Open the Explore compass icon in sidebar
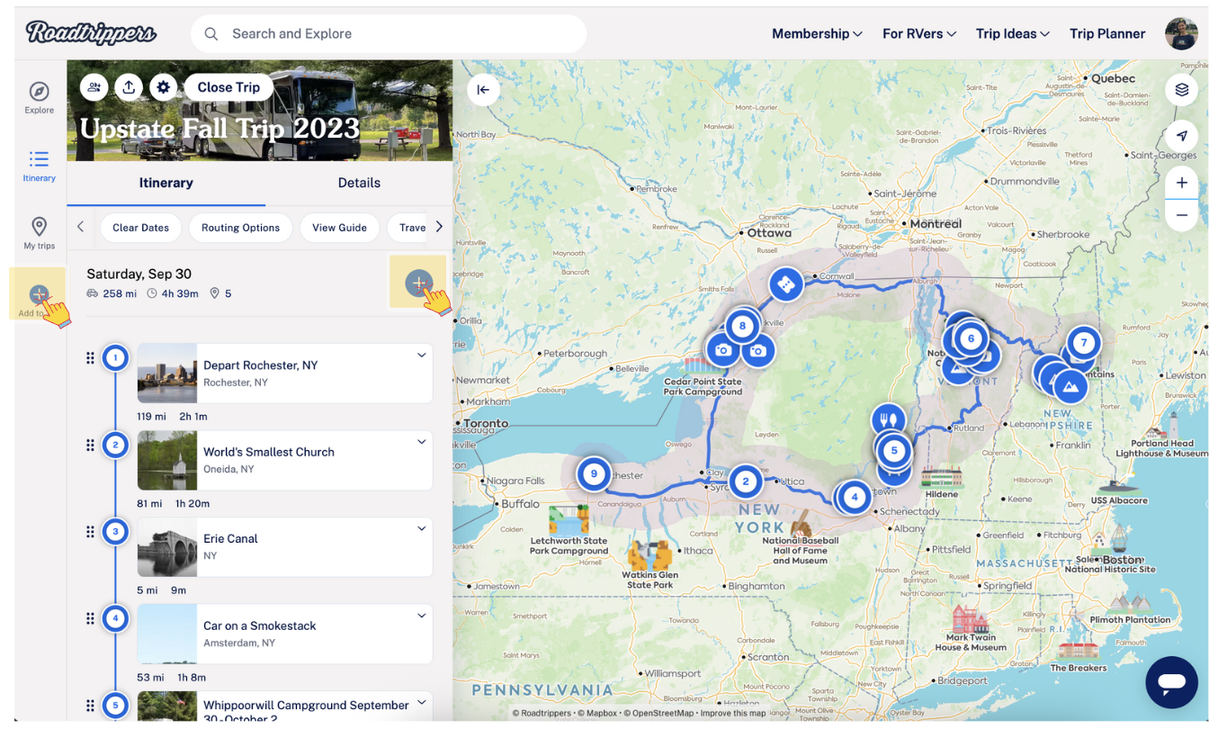Viewport: 1218px width, 729px height. click(39, 97)
